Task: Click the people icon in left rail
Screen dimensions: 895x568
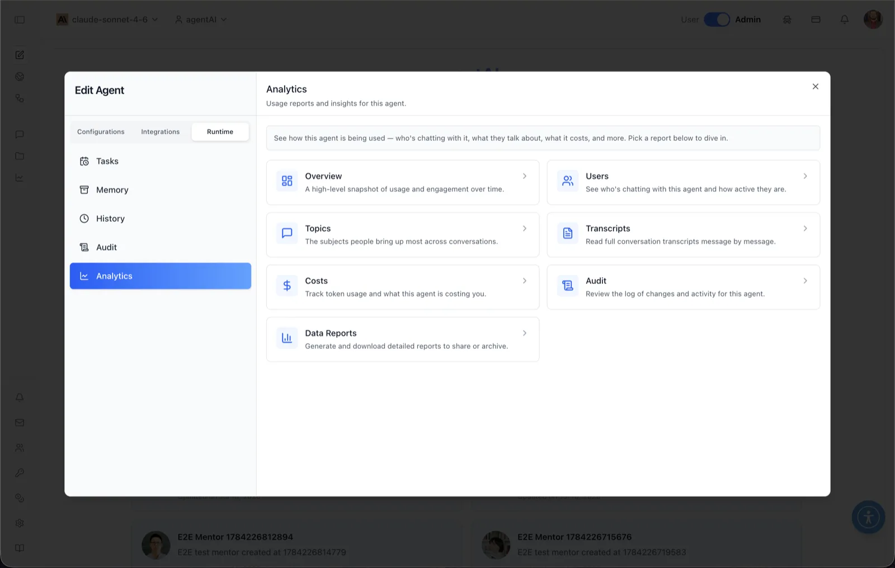Action: 20,448
